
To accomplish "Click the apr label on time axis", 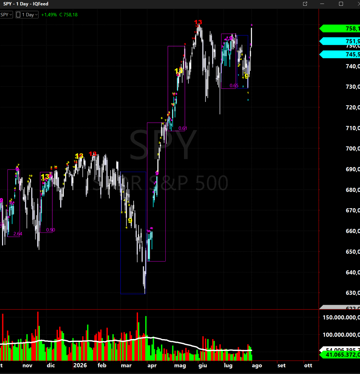I will tap(152, 365).
